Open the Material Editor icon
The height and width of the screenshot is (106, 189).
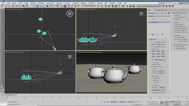tap(123, 6)
